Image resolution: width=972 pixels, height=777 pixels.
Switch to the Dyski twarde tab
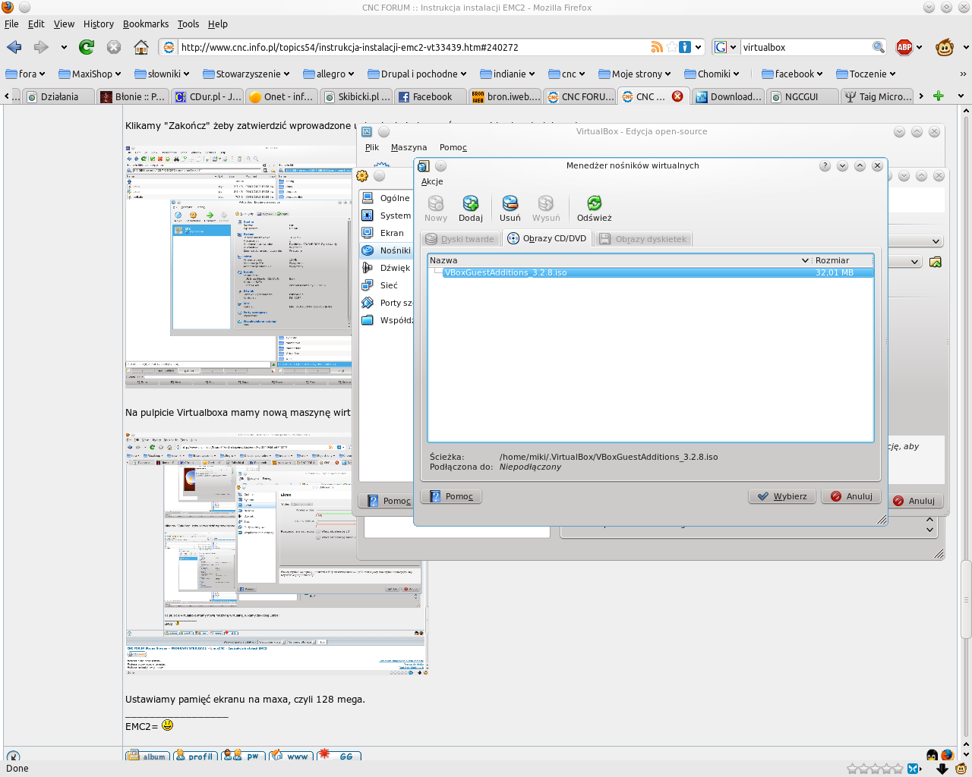(x=460, y=238)
